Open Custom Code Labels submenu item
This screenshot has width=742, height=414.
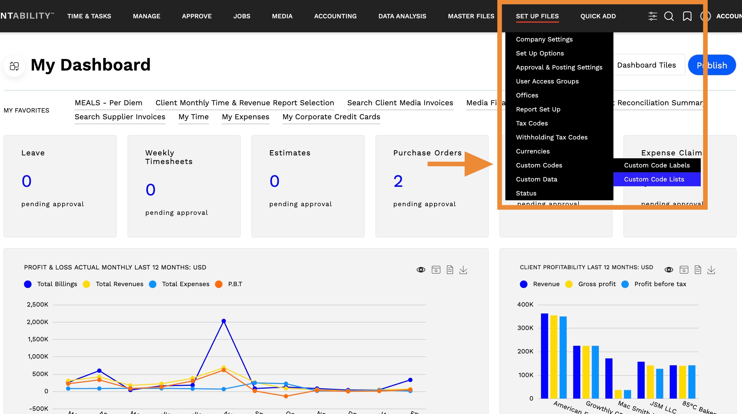657,165
